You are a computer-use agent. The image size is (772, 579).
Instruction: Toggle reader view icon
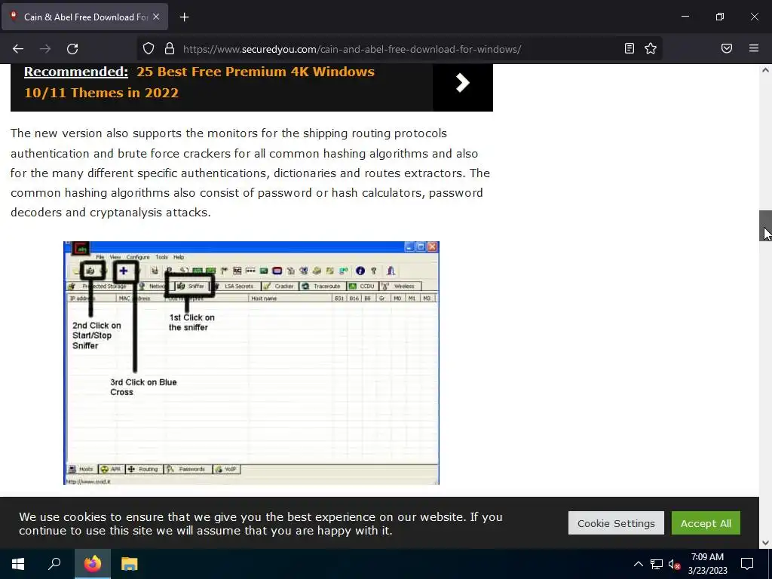630,48
